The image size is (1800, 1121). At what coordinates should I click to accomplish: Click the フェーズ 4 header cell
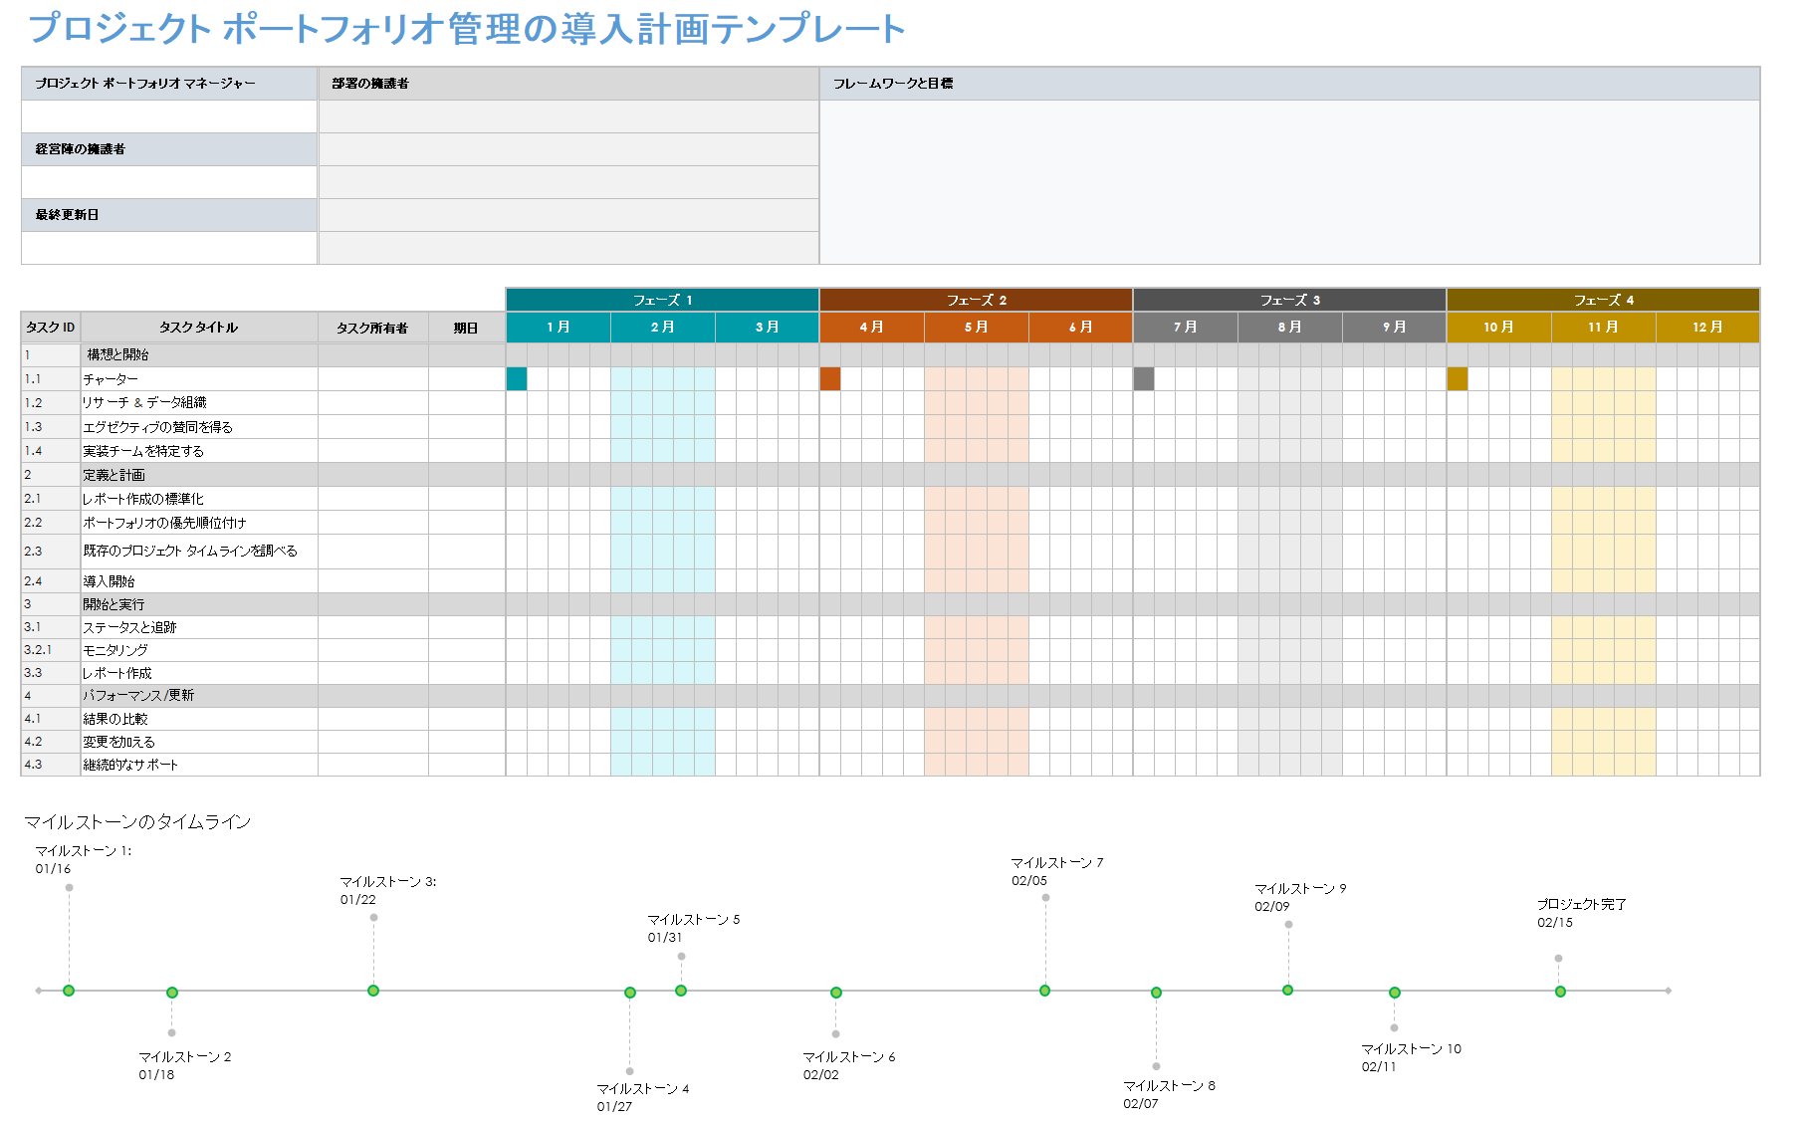point(1603,300)
